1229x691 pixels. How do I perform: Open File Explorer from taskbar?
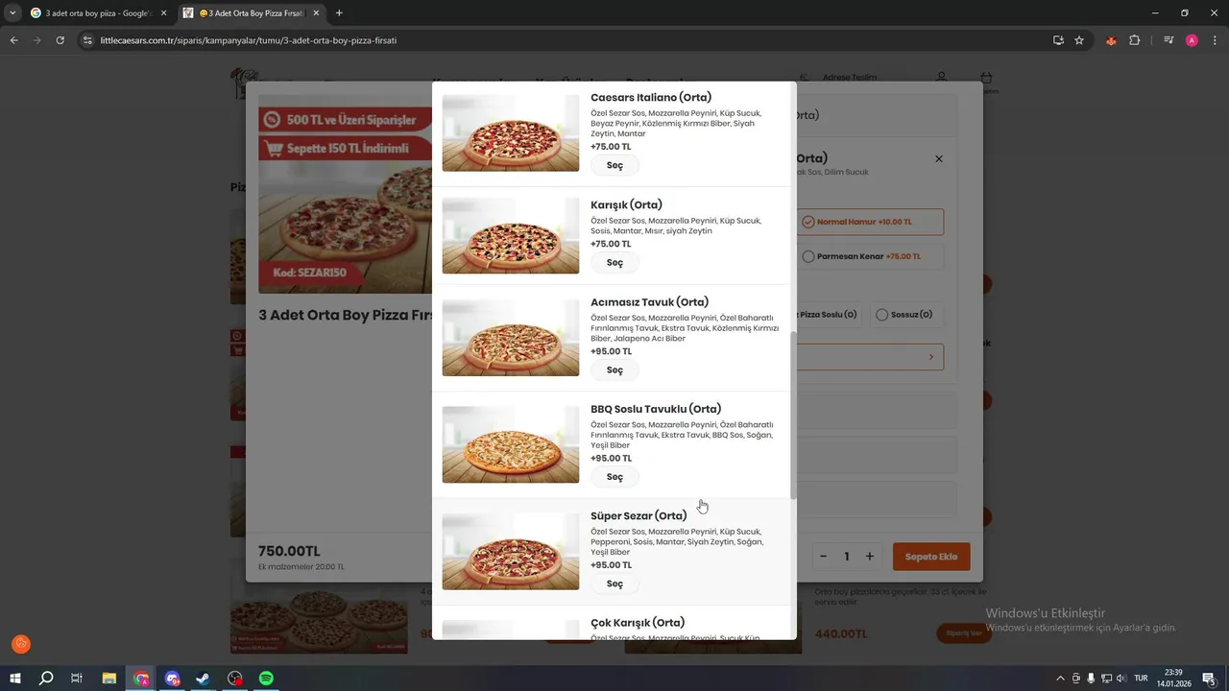[x=109, y=679]
